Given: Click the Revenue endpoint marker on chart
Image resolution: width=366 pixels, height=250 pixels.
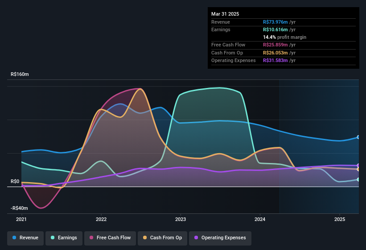Looking at the screenshot, I should pyautogui.click(x=358, y=137).
